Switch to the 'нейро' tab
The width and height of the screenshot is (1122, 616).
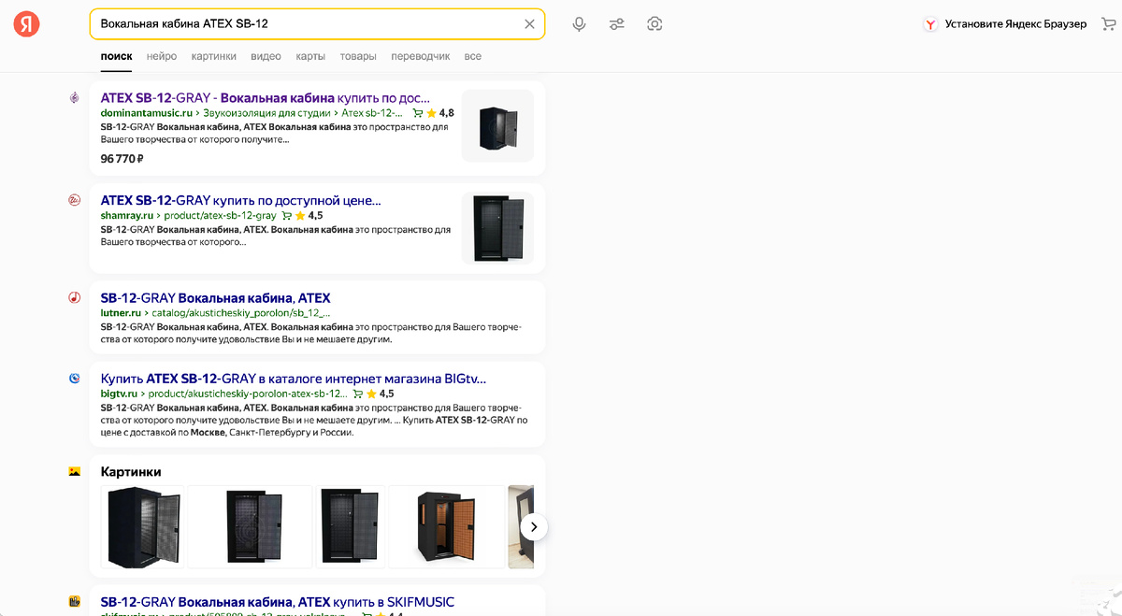pyautogui.click(x=162, y=56)
